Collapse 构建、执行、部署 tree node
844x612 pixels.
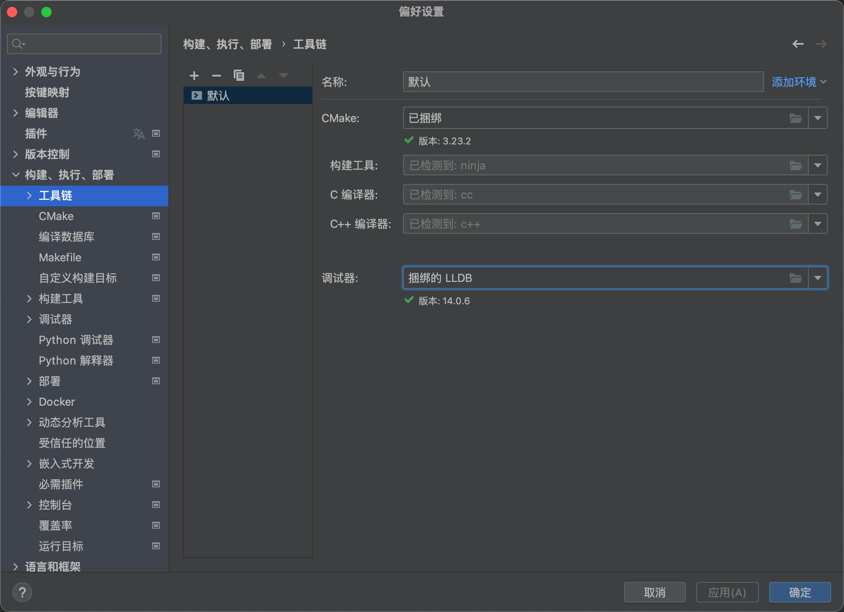16,175
